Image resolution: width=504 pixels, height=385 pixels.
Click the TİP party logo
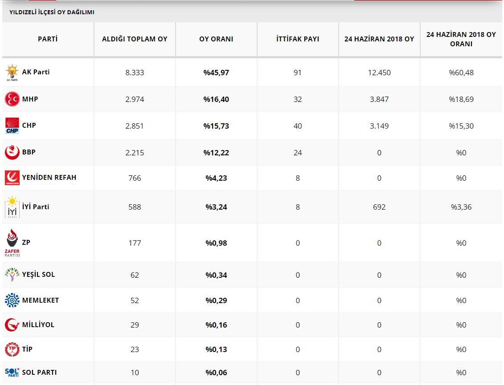click(12, 349)
